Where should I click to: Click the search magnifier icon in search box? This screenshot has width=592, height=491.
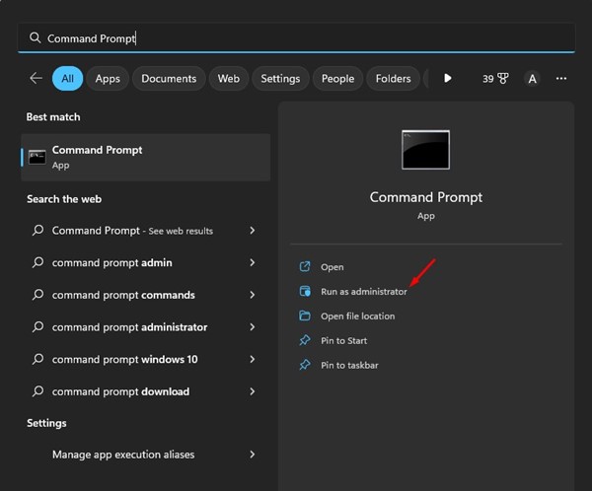(36, 37)
